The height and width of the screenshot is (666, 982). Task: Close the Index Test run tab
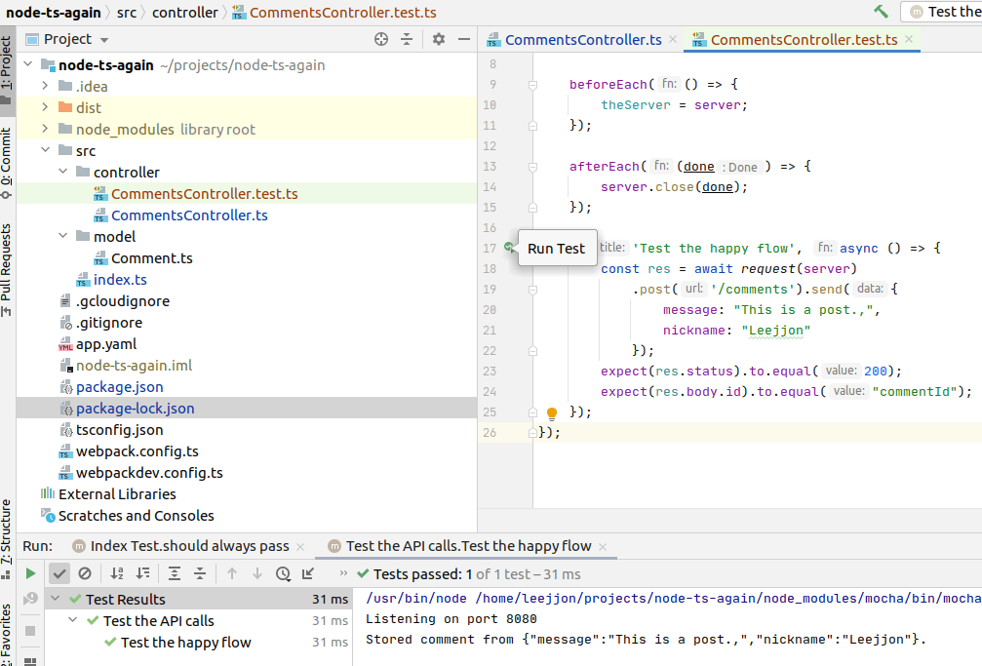[300, 547]
